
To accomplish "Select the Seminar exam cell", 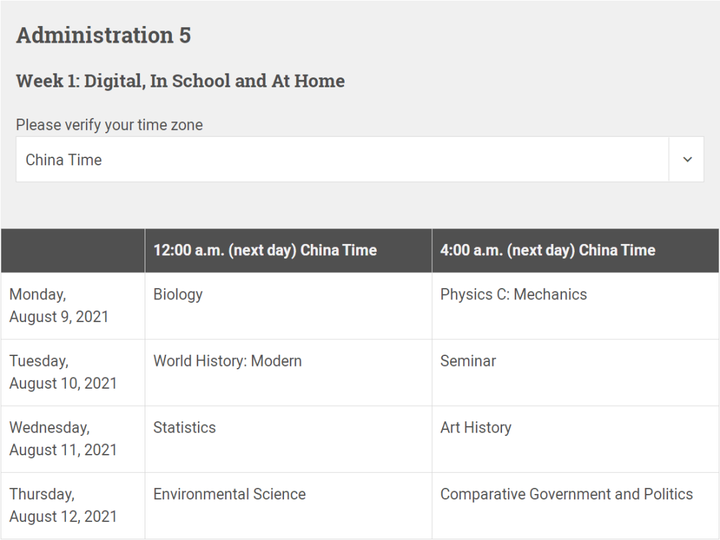I will point(468,361).
